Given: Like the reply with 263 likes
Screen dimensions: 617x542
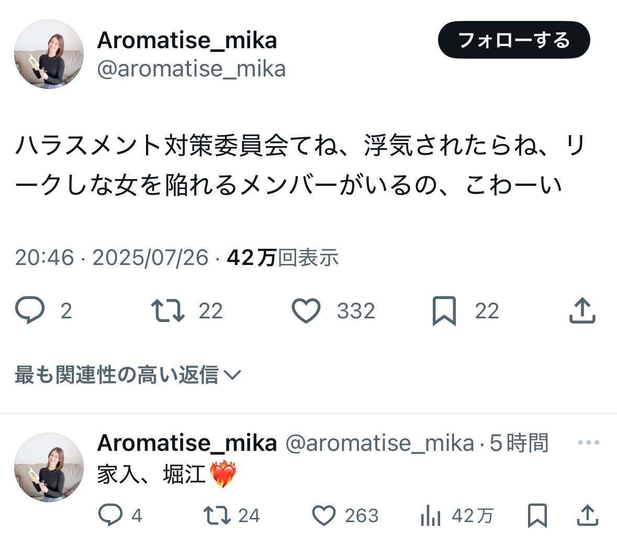Looking at the screenshot, I should tap(324, 515).
